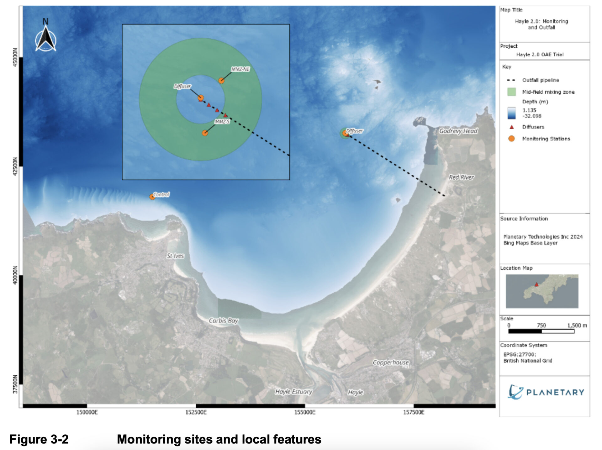Click the Map Title heading
The width and height of the screenshot is (602, 450).
511,10
